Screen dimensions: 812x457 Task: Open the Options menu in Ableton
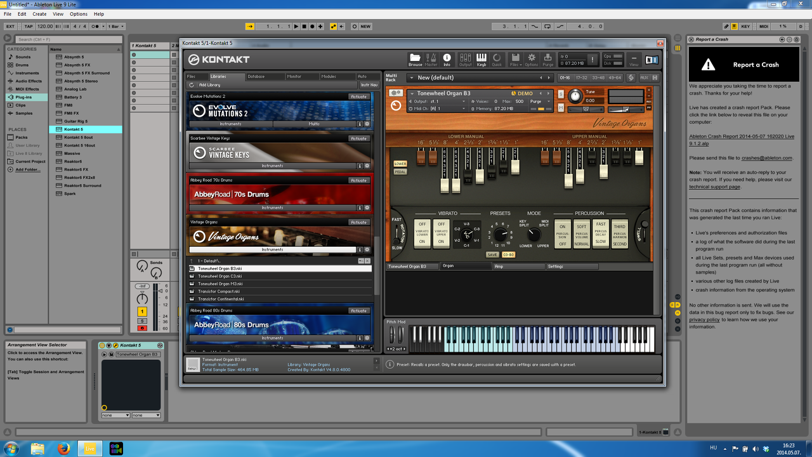tap(79, 14)
